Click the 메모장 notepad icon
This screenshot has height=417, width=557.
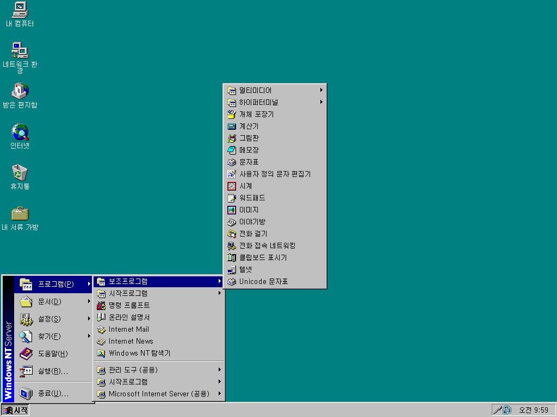pos(232,150)
